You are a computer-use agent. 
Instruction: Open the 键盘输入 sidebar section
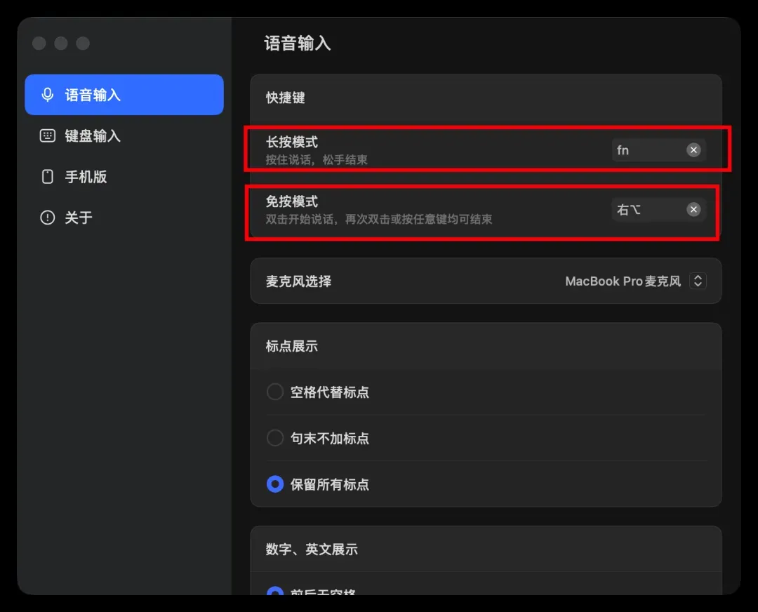coord(124,136)
